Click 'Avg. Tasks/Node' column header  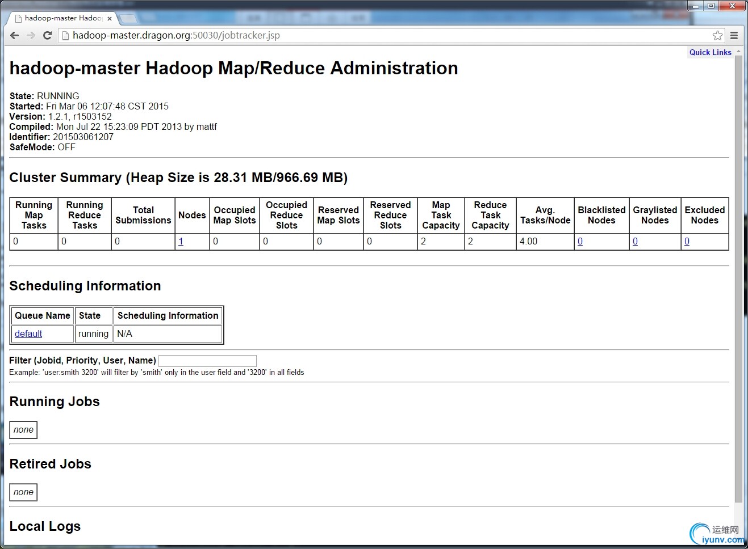tap(545, 215)
